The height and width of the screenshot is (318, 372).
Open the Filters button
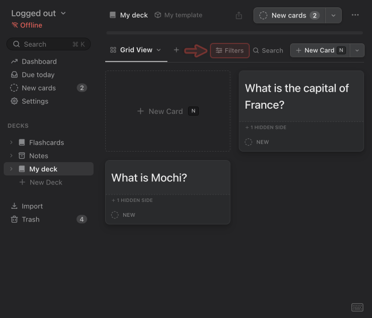(x=230, y=50)
